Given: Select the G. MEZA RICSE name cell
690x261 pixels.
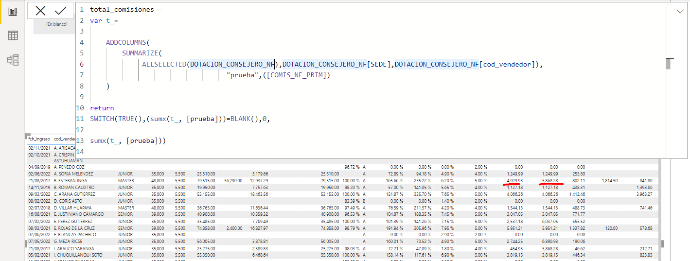Looking at the screenshot, I should point(69,242).
